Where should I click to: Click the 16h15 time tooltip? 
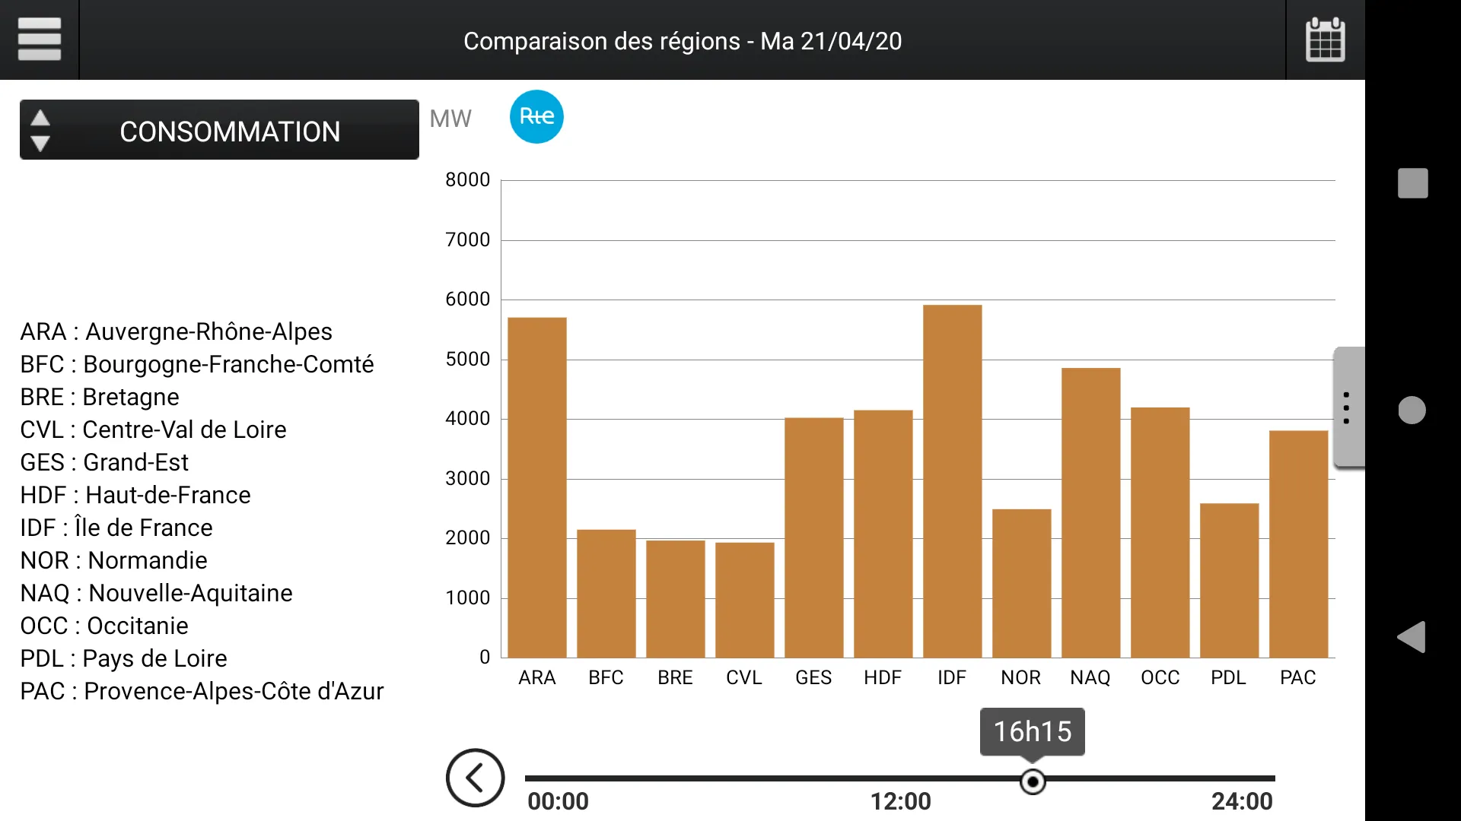tap(1033, 732)
